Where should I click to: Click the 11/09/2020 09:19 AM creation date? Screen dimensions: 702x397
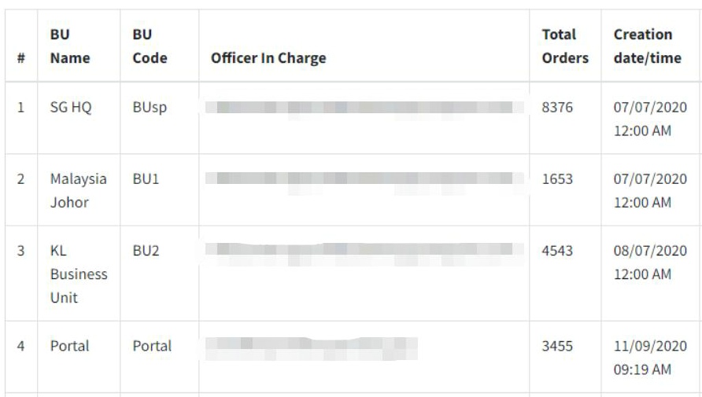(650, 358)
